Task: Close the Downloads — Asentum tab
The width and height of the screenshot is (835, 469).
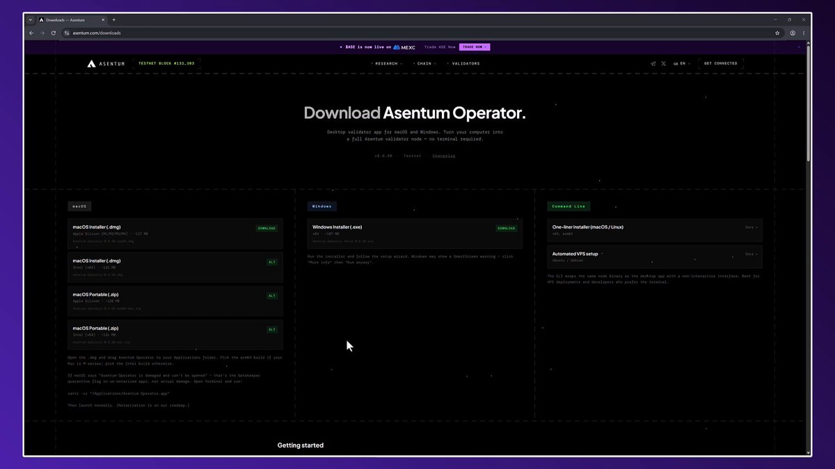Action: [x=103, y=19]
